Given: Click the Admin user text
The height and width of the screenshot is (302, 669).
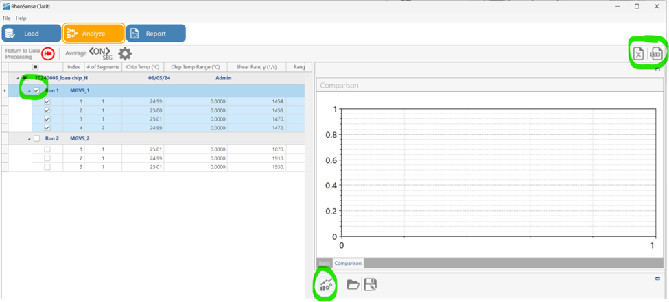Looking at the screenshot, I should point(224,78).
